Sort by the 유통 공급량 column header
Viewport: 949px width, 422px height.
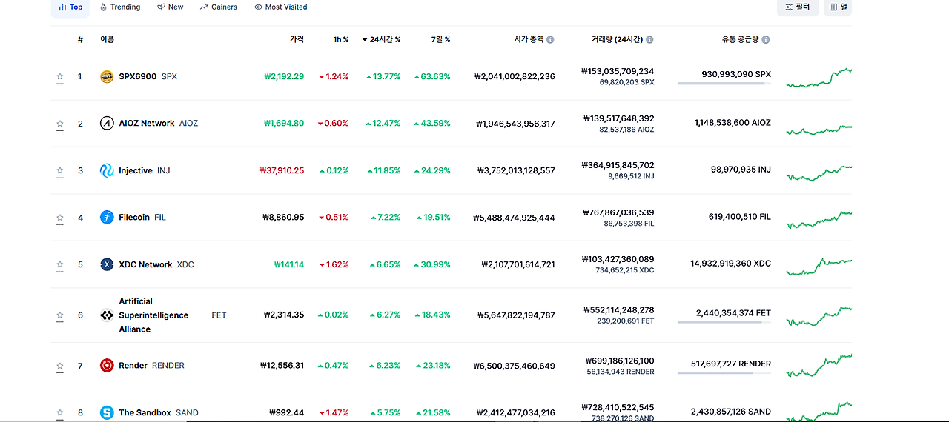tap(741, 40)
